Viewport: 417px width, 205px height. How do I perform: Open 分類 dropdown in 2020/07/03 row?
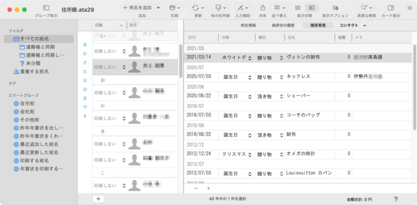237,77
